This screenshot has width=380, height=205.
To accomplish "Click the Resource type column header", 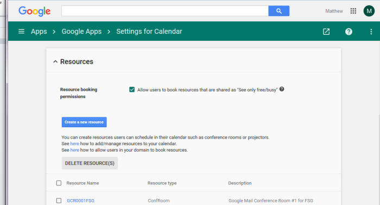I will tap(162, 183).
